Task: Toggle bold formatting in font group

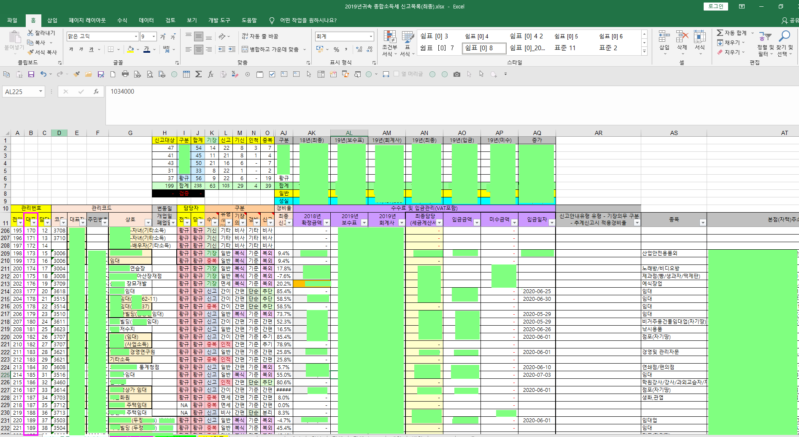Action: [71, 49]
